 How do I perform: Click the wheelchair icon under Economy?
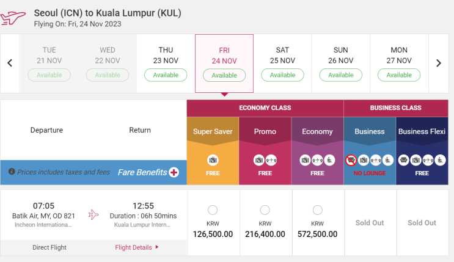(x=329, y=160)
